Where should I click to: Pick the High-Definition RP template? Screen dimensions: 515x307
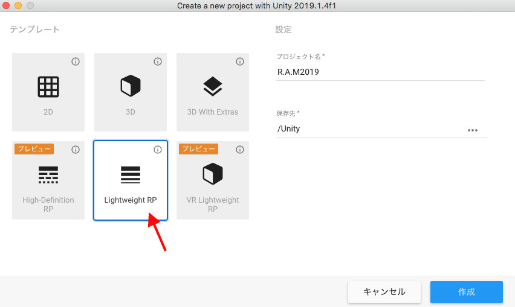click(x=48, y=180)
